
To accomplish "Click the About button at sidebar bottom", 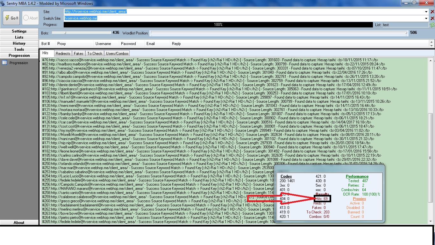I will tap(19, 222).
